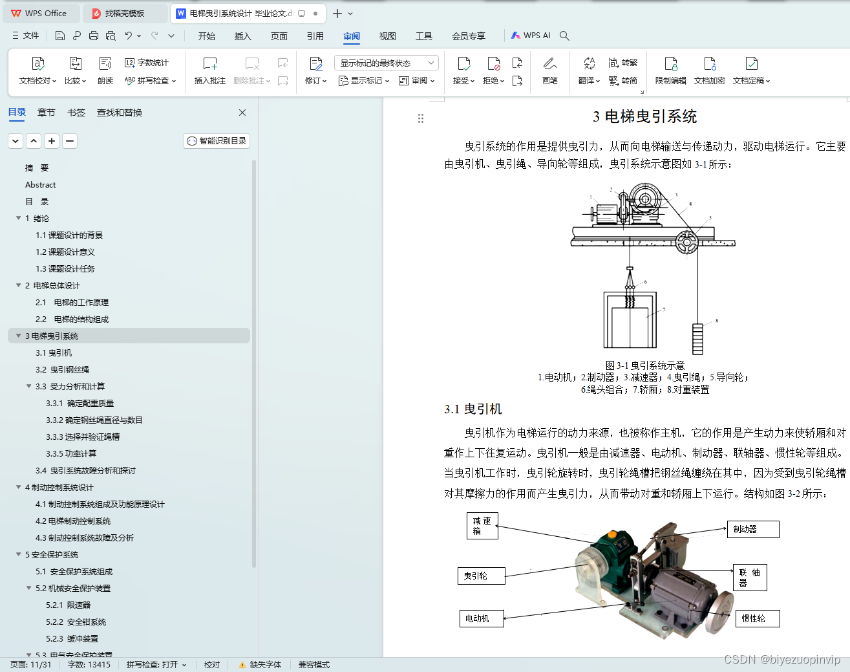Click the 拒绝 reject changes icon
Image resolution: width=850 pixels, height=672 pixels.
tap(493, 63)
